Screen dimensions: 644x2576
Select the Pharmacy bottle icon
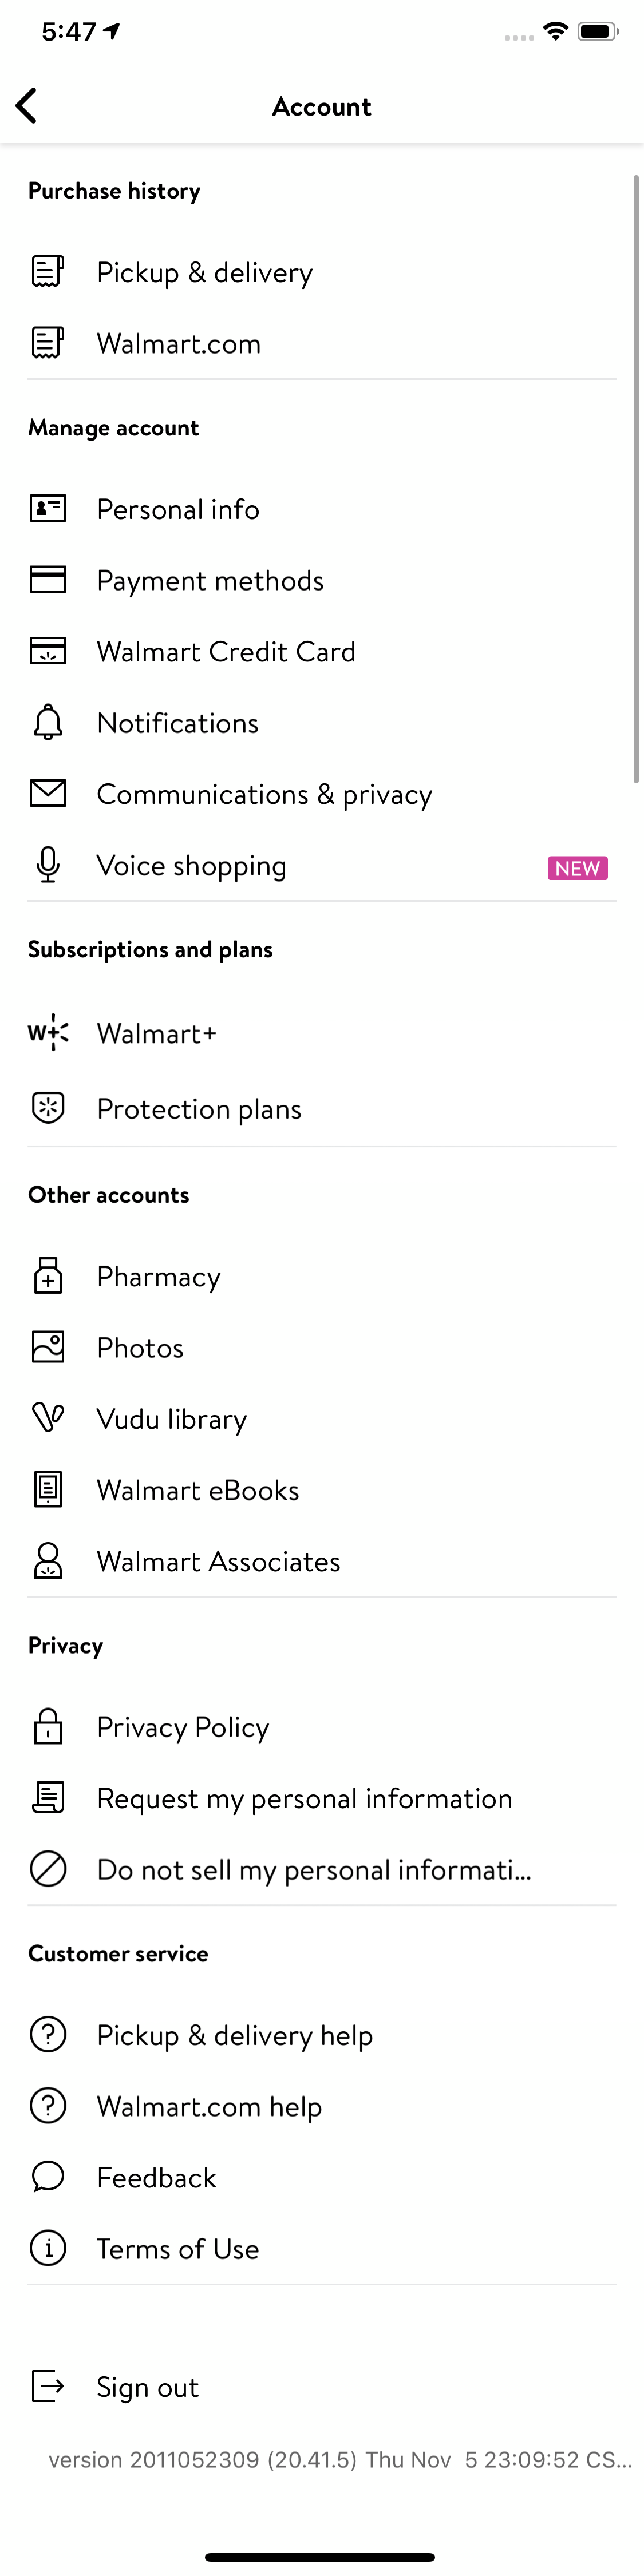pyautogui.click(x=47, y=1276)
